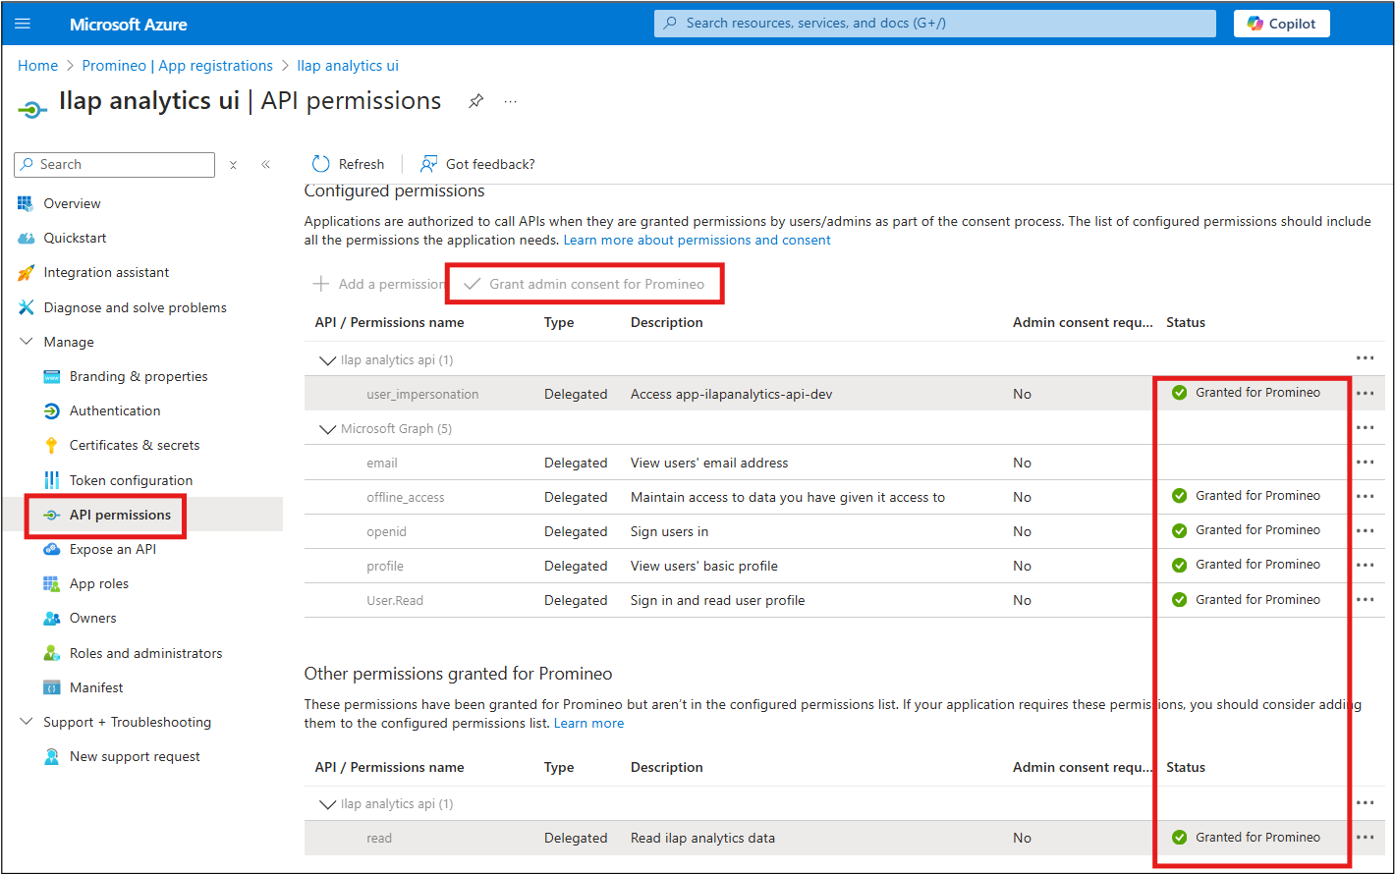Open Certificates & secrets
1395x874 pixels.
135,445
